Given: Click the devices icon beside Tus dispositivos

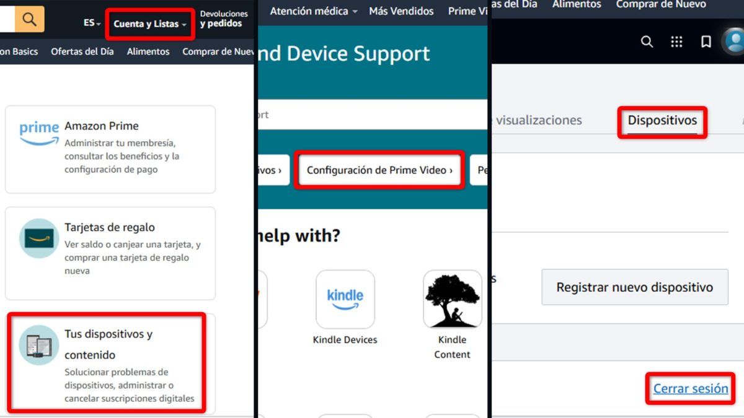Looking at the screenshot, I should pyautogui.click(x=39, y=345).
